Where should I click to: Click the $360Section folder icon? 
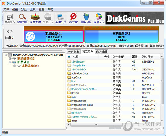69,61
